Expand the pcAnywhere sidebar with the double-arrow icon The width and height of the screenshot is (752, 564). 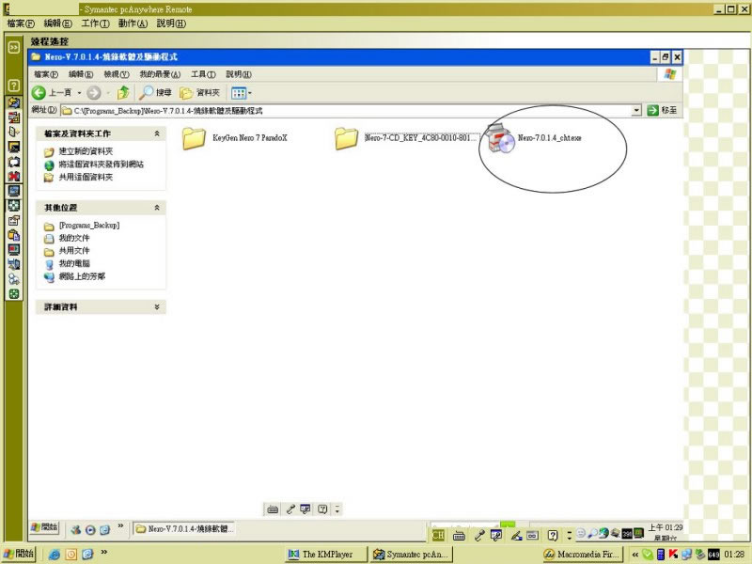pyautogui.click(x=13, y=47)
